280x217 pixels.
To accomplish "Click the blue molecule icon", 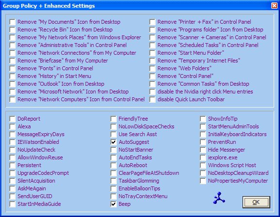I will click(x=219, y=198).
